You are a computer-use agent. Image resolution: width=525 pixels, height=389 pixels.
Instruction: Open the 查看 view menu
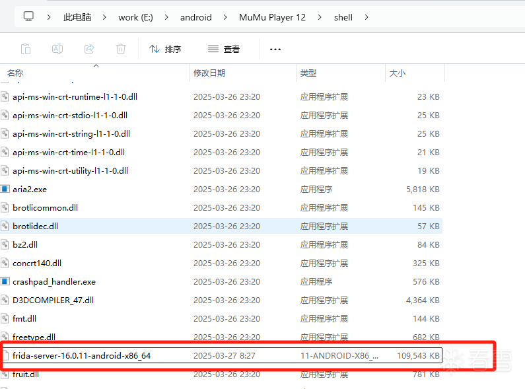coord(224,50)
